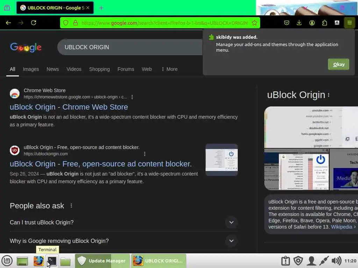This screenshot has width=358, height=268.
Task: Open the dots menu beside People also ask
Action: 71,206
